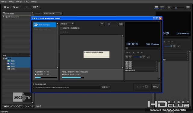Expand the 轉換錄製資訊 section
The width and height of the screenshot is (193, 113).
pyautogui.click(x=141, y=71)
